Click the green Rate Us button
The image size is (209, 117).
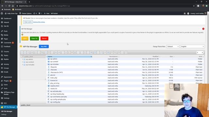[34, 38]
